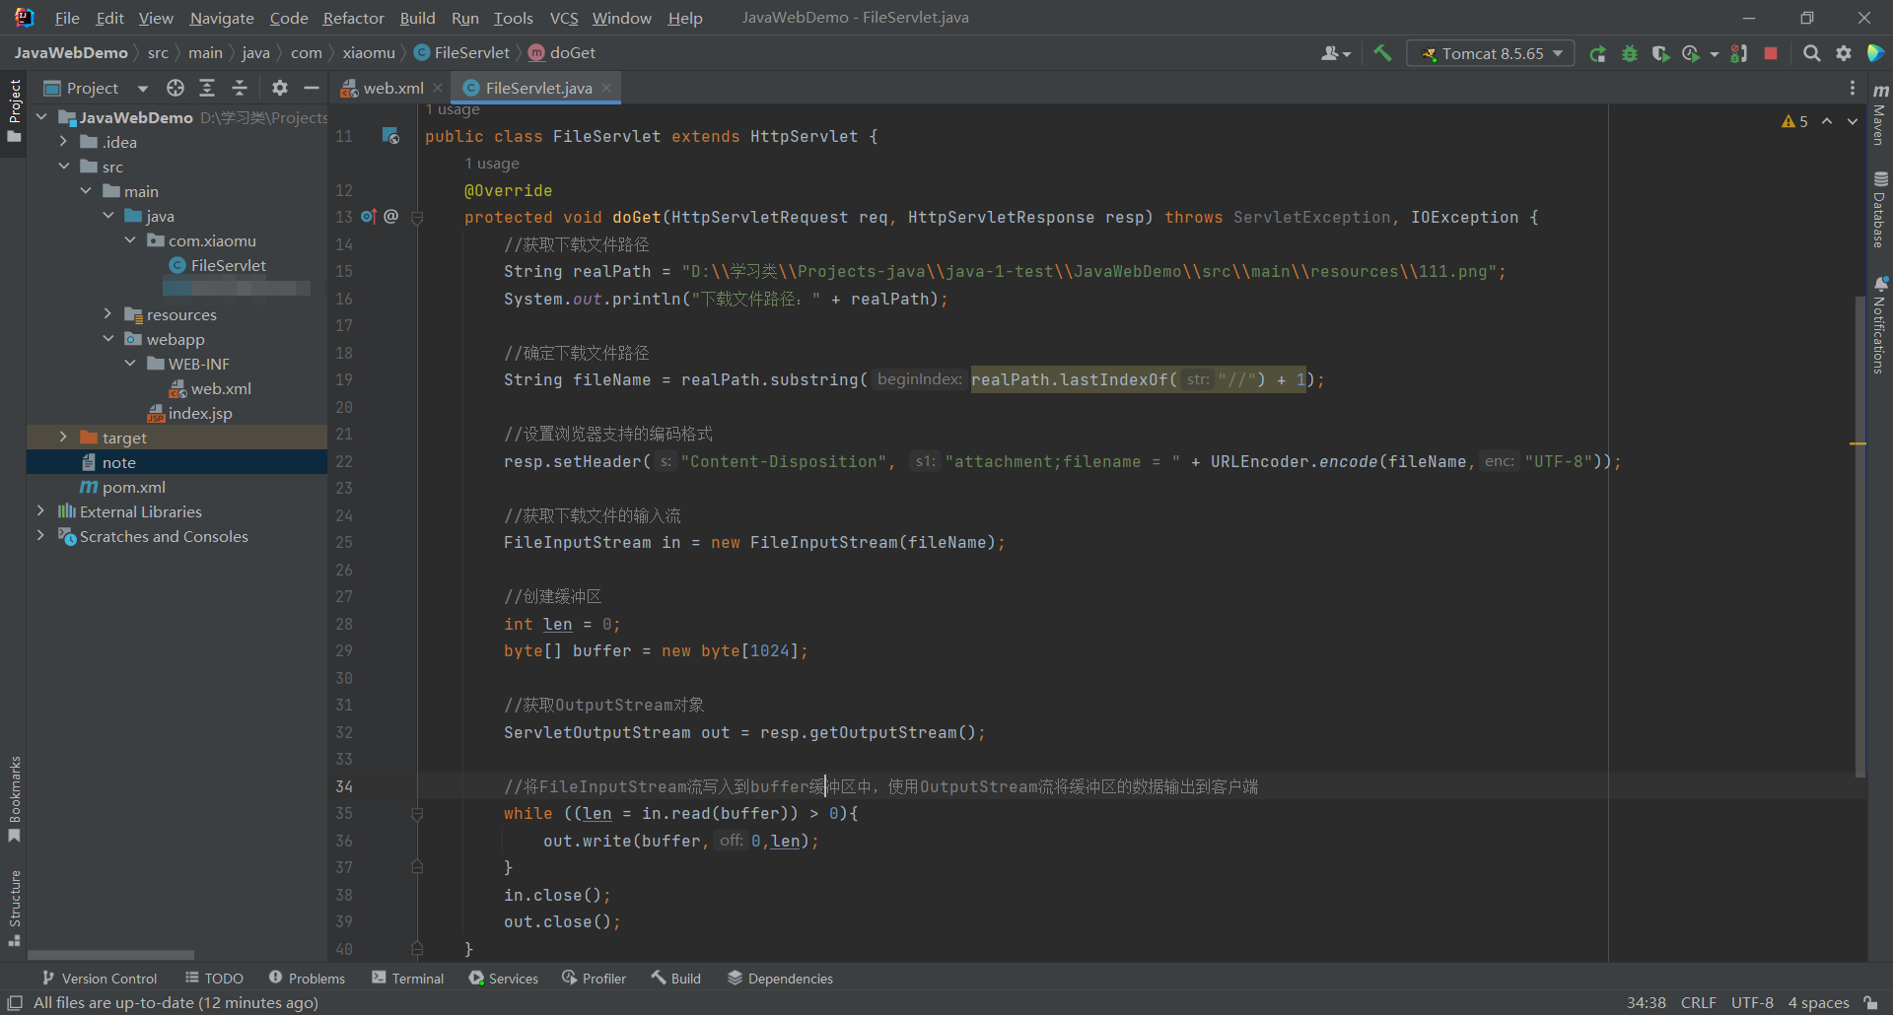1893x1015 pixels.
Task: Start debugging with the bug icon
Action: click(x=1630, y=53)
